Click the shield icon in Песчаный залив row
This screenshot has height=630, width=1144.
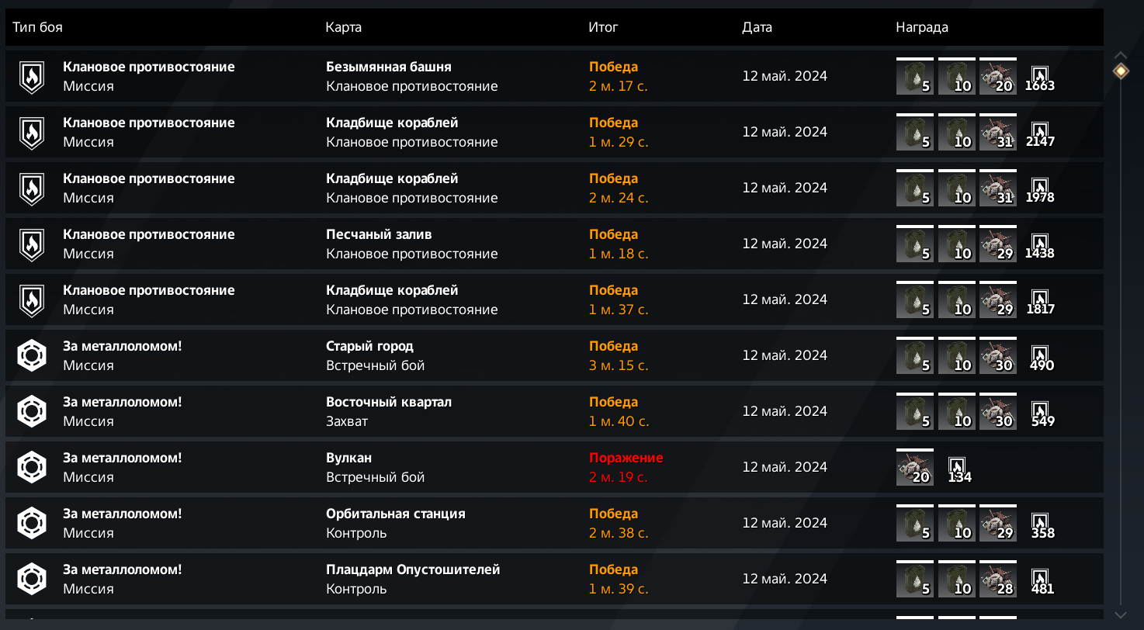(x=32, y=244)
